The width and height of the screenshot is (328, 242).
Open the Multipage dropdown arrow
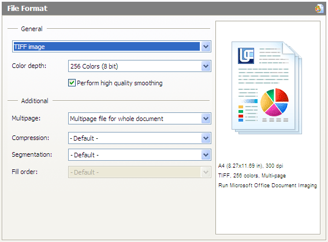[x=206, y=119]
